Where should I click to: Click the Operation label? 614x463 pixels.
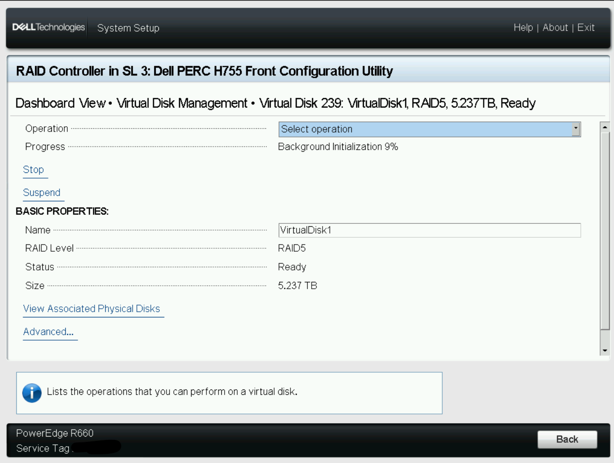[x=47, y=129]
